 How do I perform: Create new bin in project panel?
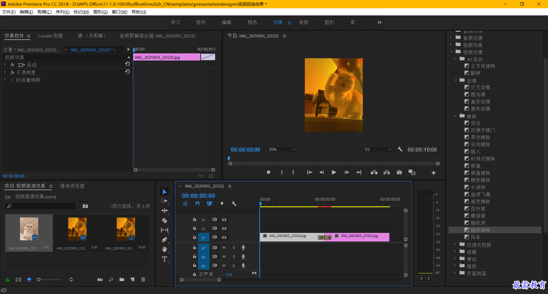[x=122, y=279]
